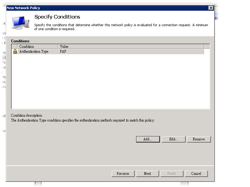This screenshot has height=187, width=250.
Task: Click the PAP value cell
Action: click(63, 52)
